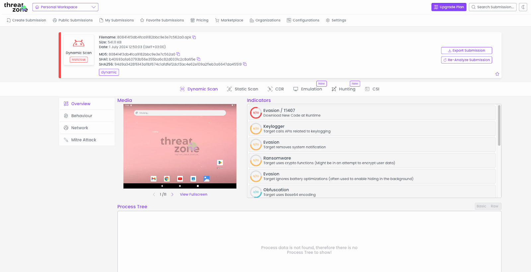Select Behaviour in the sidebar
The width and height of the screenshot is (531, 272).
click(87, 116)
